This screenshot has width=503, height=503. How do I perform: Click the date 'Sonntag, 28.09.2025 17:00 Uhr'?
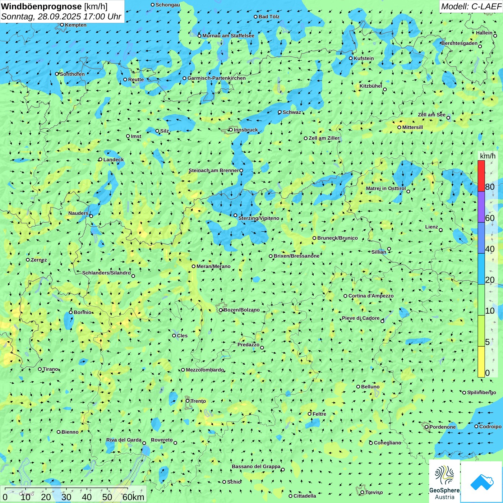61,17
